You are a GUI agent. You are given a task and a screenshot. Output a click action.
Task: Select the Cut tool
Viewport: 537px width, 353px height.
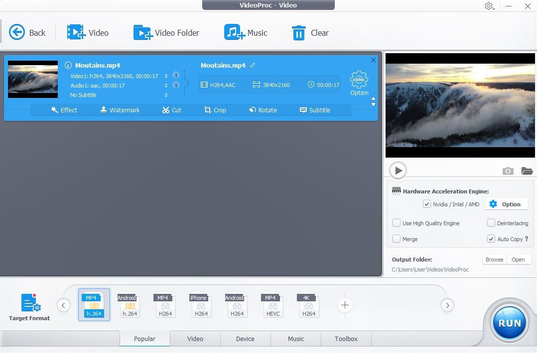coord(171,110)
